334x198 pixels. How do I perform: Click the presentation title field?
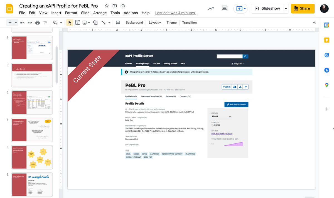pyautogui.click(x=58, y=6)
